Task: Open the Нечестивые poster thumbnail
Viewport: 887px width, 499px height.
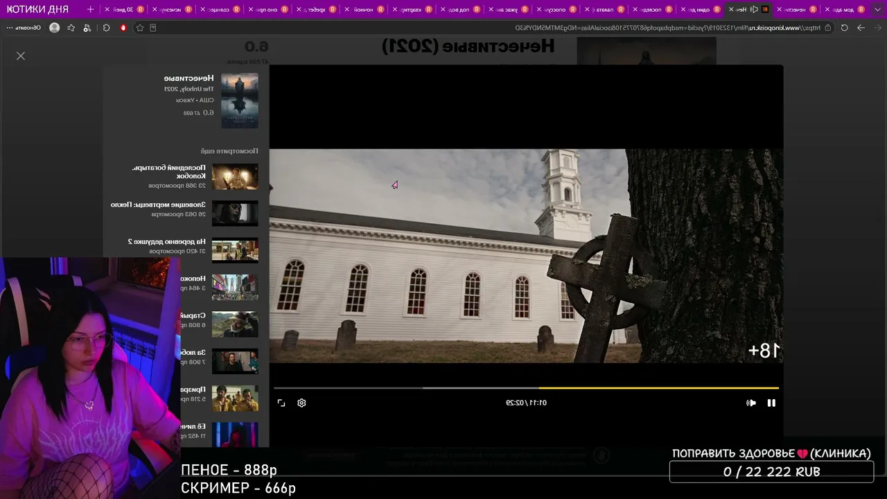Action: tap(240, 100)
